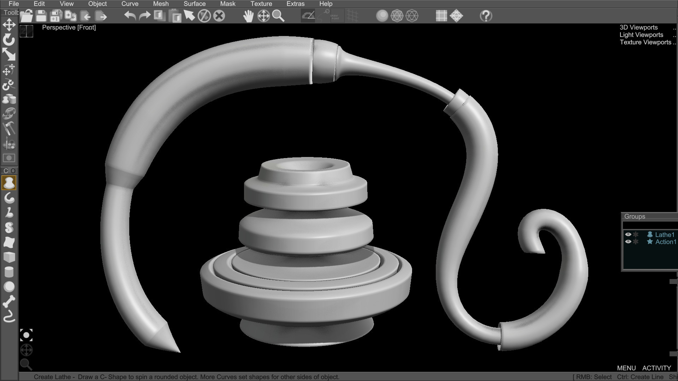
Task: Select the Lathe shape tool in left sidebar
Action: tap(9, 182)
